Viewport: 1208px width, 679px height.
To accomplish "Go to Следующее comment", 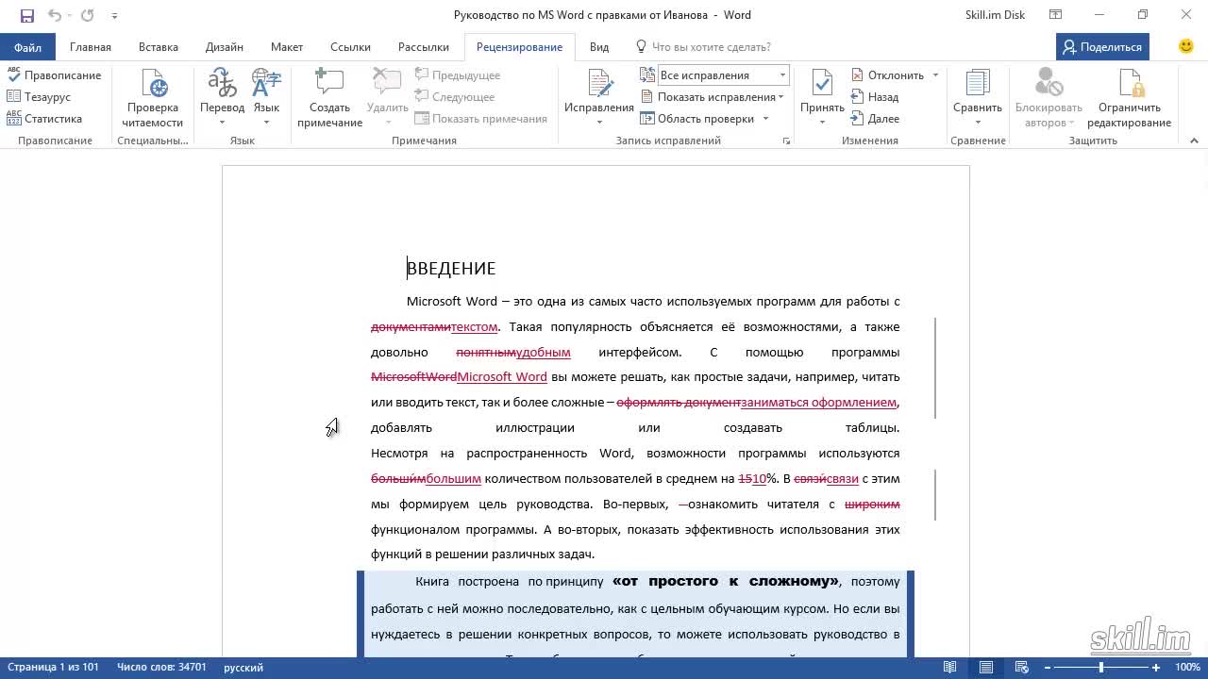I will (455, 97).
